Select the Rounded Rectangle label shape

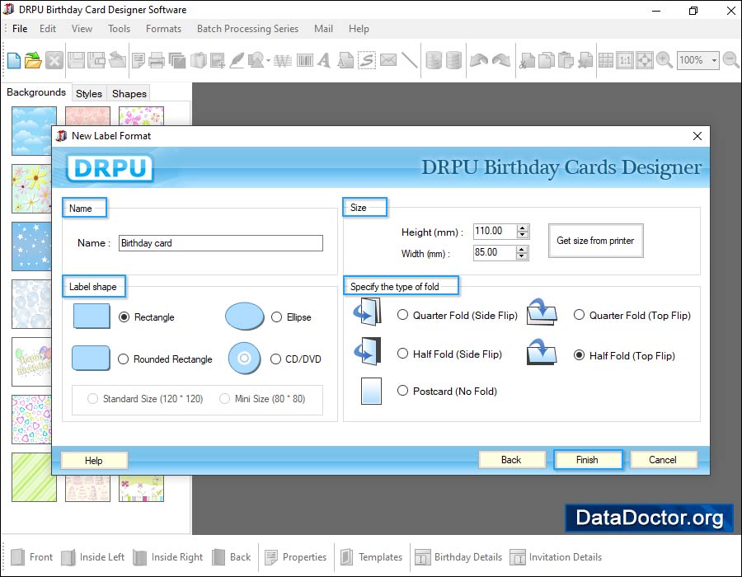(x=123, y=359)
